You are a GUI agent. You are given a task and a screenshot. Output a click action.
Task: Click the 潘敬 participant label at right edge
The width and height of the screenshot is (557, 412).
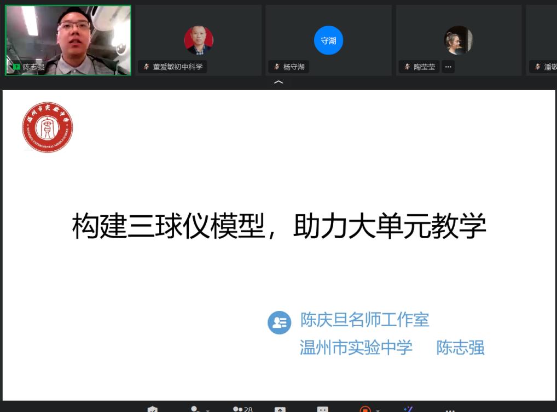tap(550, 67)
